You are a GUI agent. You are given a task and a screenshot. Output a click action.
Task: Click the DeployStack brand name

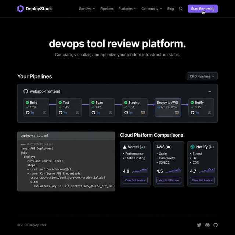pyautogui.click(x=39, y=9)
